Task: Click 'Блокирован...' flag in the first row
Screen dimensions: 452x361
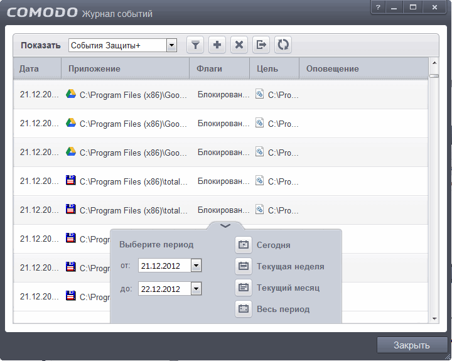Action: point(223,95)
